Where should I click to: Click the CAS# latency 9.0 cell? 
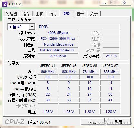(x=69, y=77)
